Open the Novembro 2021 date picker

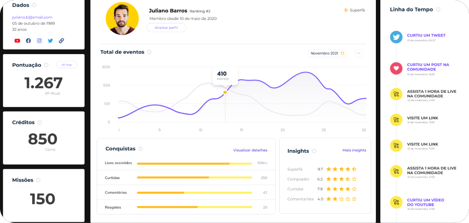(327, 53)
